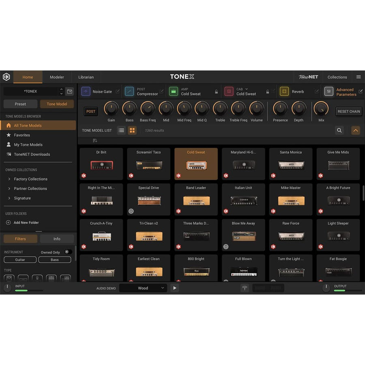Collapse the panel with orange chevron button
Image resolution: width=365 pixels, height=365 pixels.
click(x=355, y=130)
